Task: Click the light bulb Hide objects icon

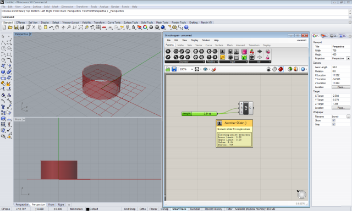Action: [x=128, y=27]
